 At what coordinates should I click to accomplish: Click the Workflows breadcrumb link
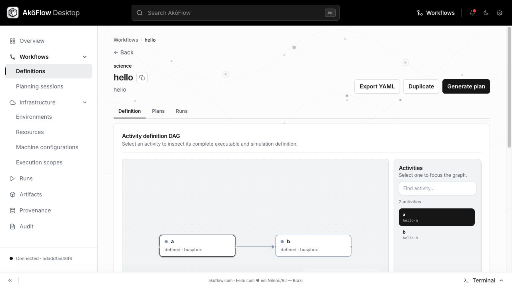click(x=126, y=40)
